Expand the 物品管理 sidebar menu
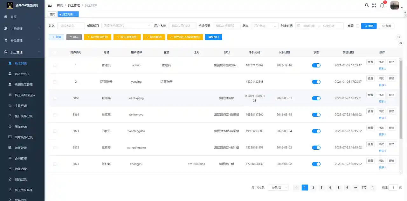The height and width of the screenshot is (201, 407). (x=22, y=40)
